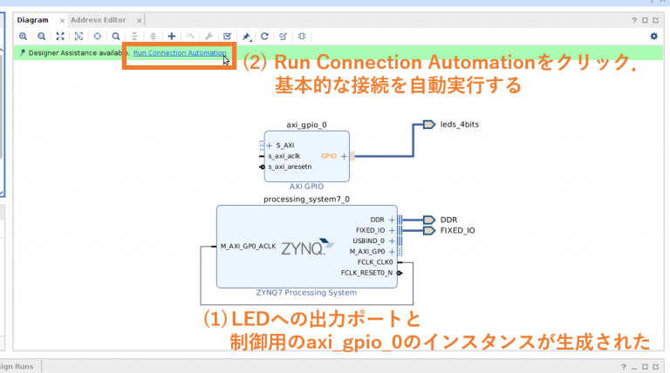Select the FCLK_CLK0 pin on ZYNQ block

coord(375,261)
